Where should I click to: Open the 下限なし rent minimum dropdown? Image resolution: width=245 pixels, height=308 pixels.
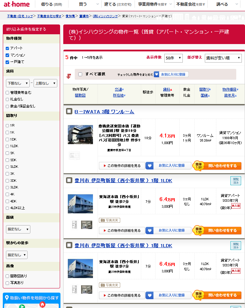[18, 83]
